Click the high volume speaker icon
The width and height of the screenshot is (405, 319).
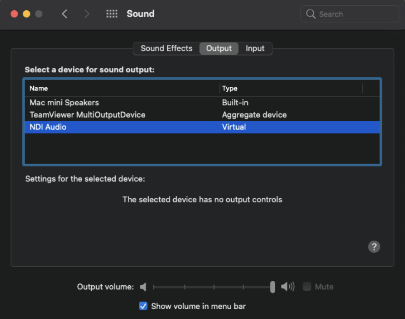tap(288, 287)
